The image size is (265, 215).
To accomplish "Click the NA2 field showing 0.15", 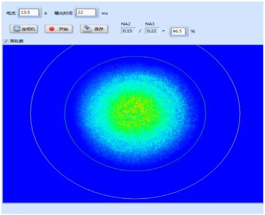I will point(128,31).
